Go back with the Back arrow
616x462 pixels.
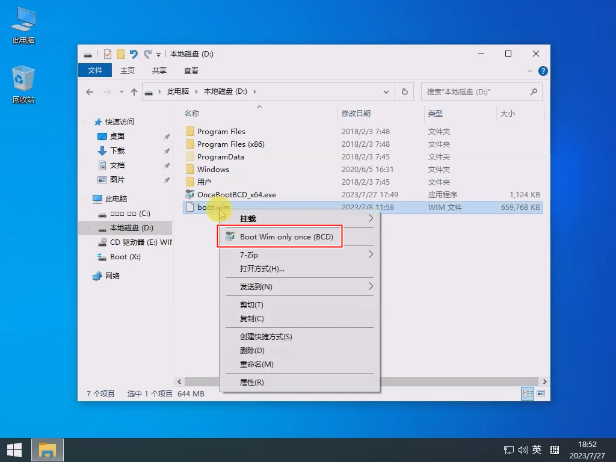(90, 92)
